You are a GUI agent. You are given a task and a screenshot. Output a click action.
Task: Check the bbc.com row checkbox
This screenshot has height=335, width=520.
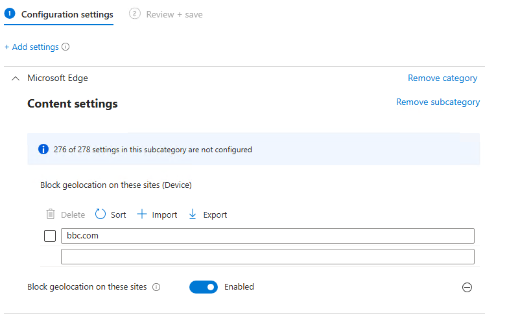(x=50, y=236)
